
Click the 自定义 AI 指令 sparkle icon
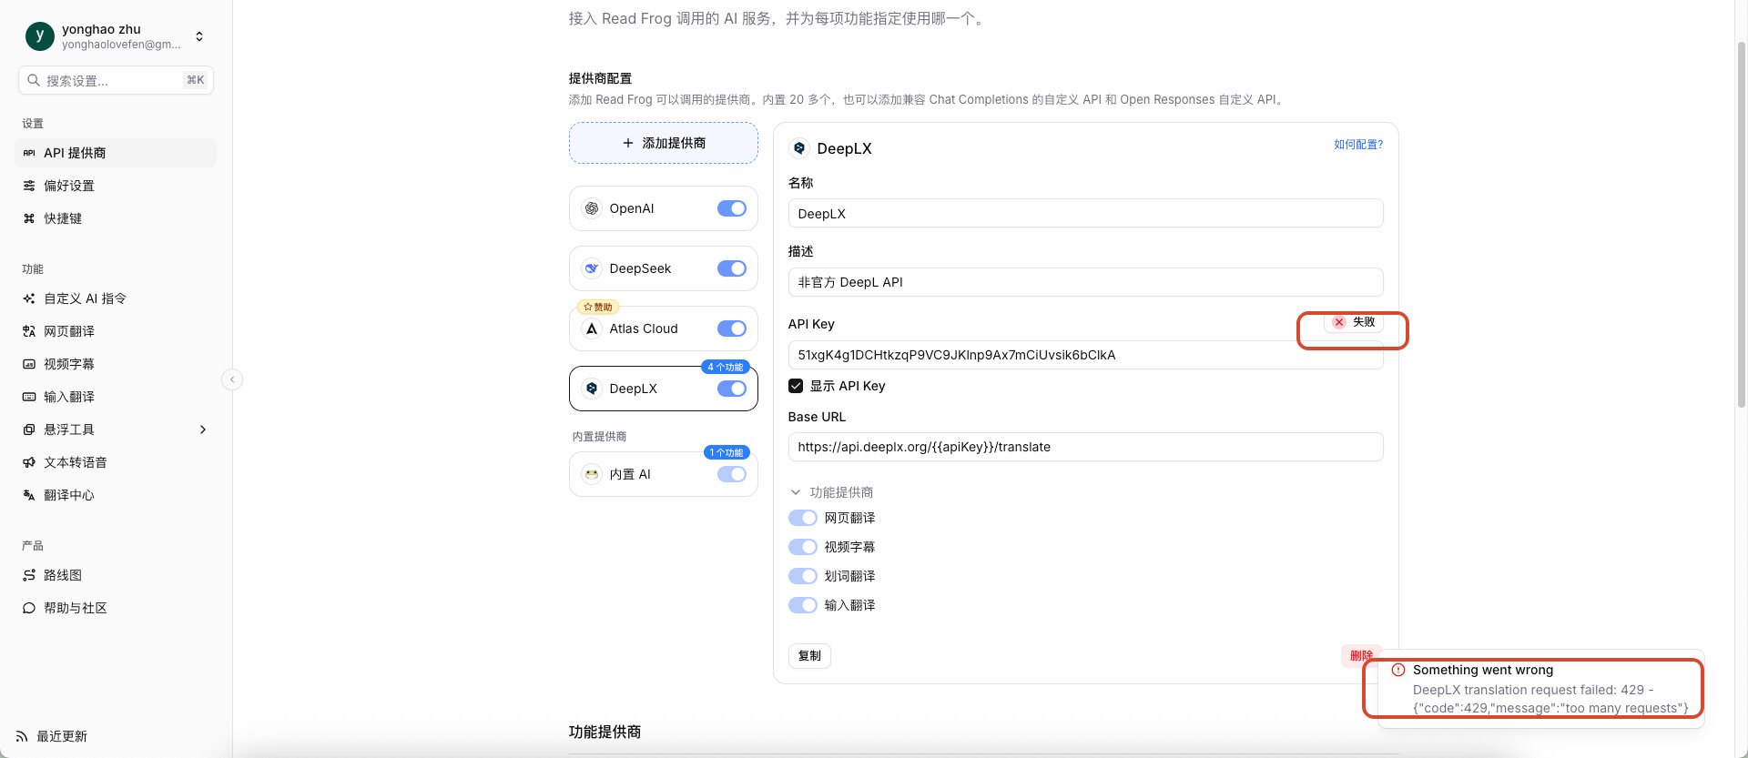[29, 298]
